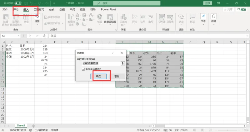Click the table data source range field
The height and width of the screenshot is (132, 250).
[x=101, y=64]
